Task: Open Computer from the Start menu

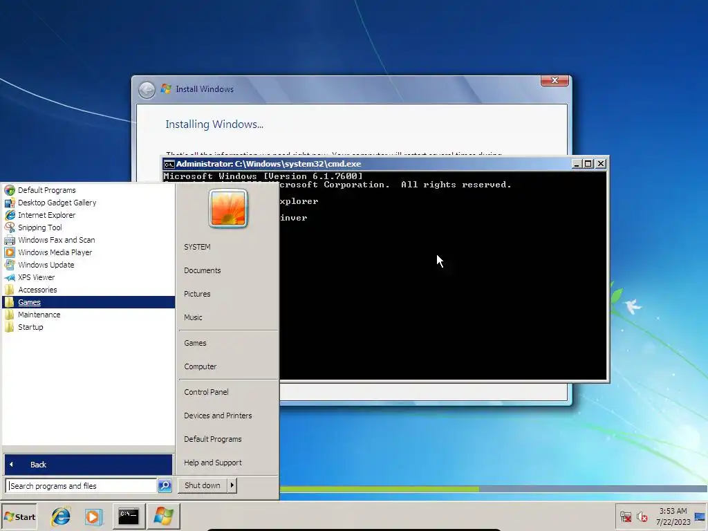Action: pyautogui.click(x=200, y=366)
